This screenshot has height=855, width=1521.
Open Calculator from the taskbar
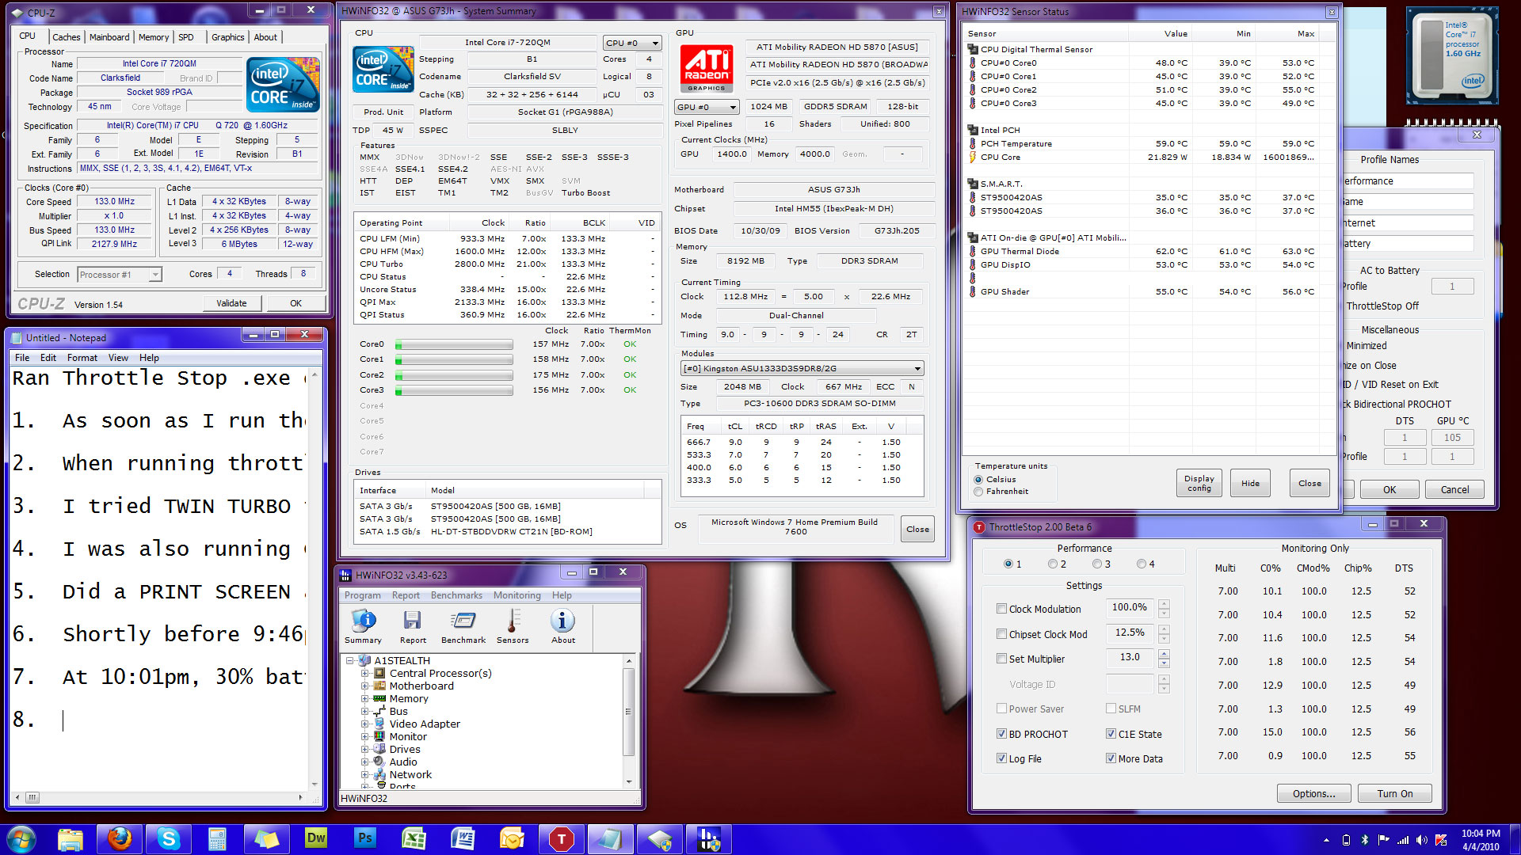coord(217,839)
